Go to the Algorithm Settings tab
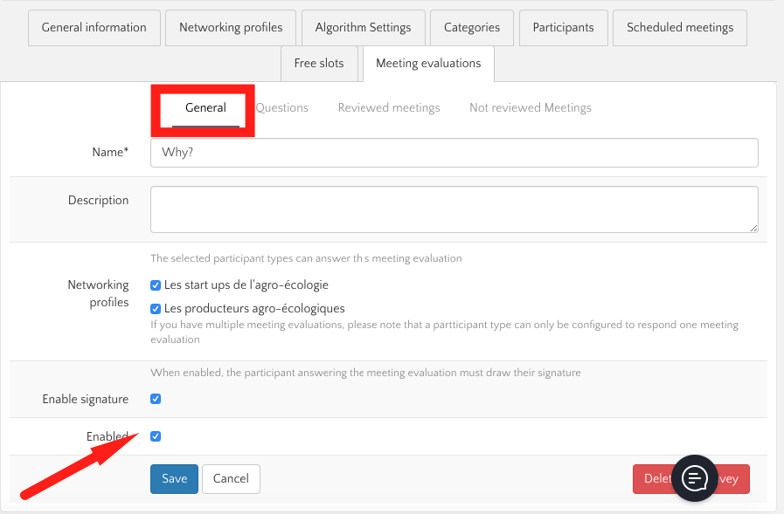Image resolution: width=784 pixels, height=514 pixels. pos(363,28)
